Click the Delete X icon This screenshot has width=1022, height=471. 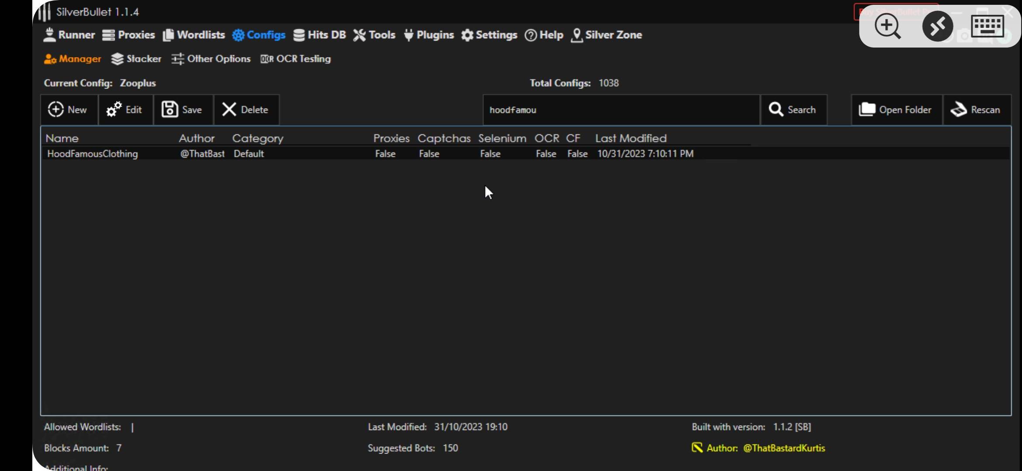point(229,109)
